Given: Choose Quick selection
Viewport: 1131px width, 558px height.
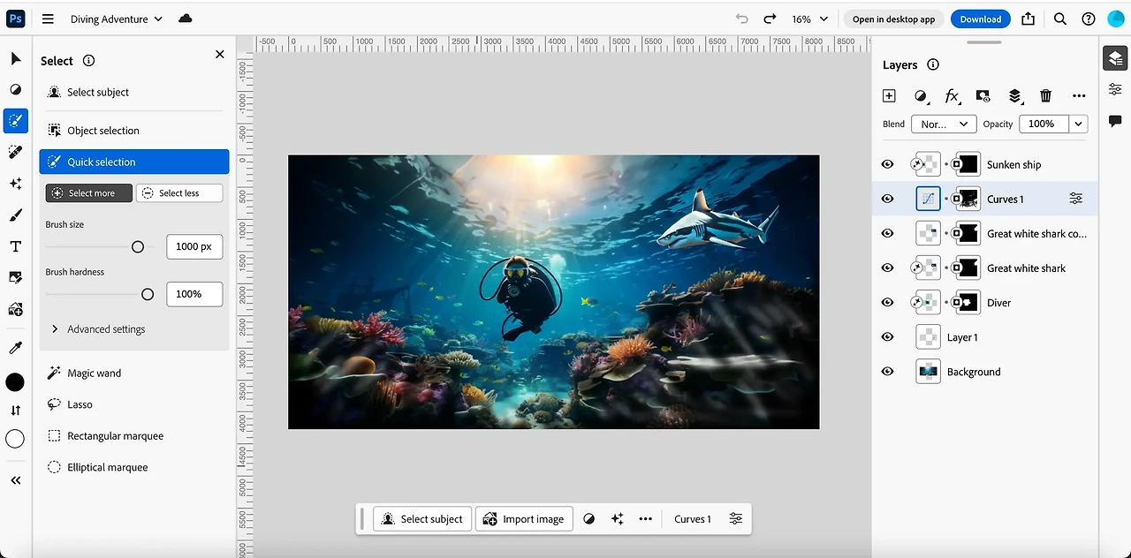Looking at the screenshot, I should (134, 162).
